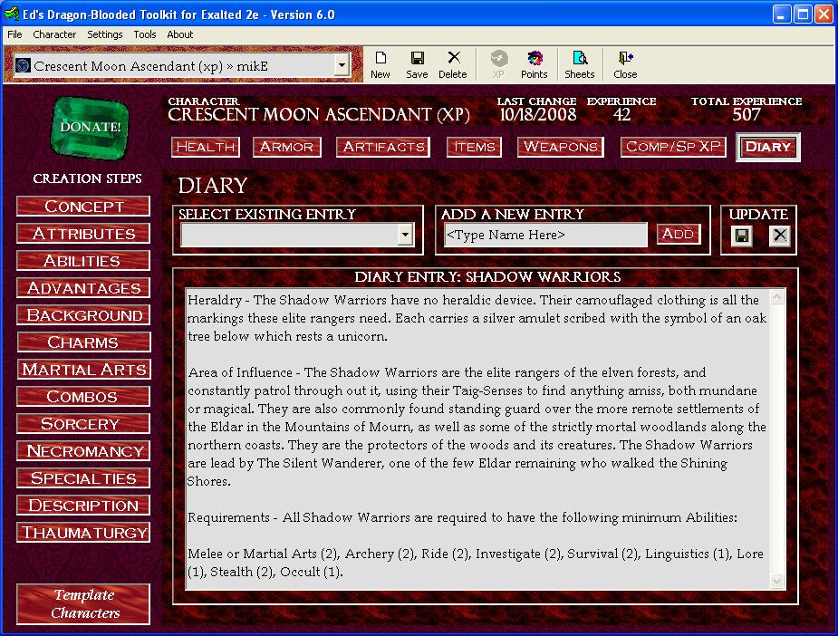838x636 pixels.
Task: Switch to the Items tab
Action: (474, 147)
